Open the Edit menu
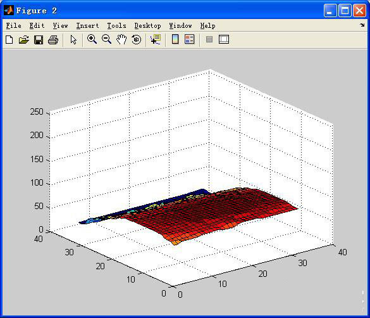Image resolution: width=370 pixels, height=318 pixels. pyautogui.click(x=37, y=25)
